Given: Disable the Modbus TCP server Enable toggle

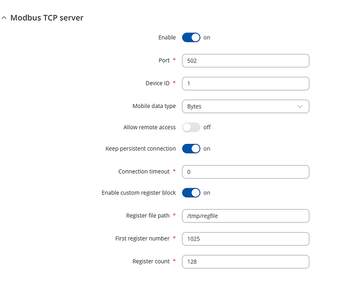Looking at the screenshot, I should tap(191, 38).
